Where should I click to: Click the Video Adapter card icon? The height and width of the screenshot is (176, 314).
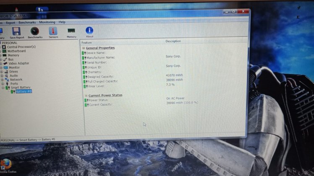(5, 63)
